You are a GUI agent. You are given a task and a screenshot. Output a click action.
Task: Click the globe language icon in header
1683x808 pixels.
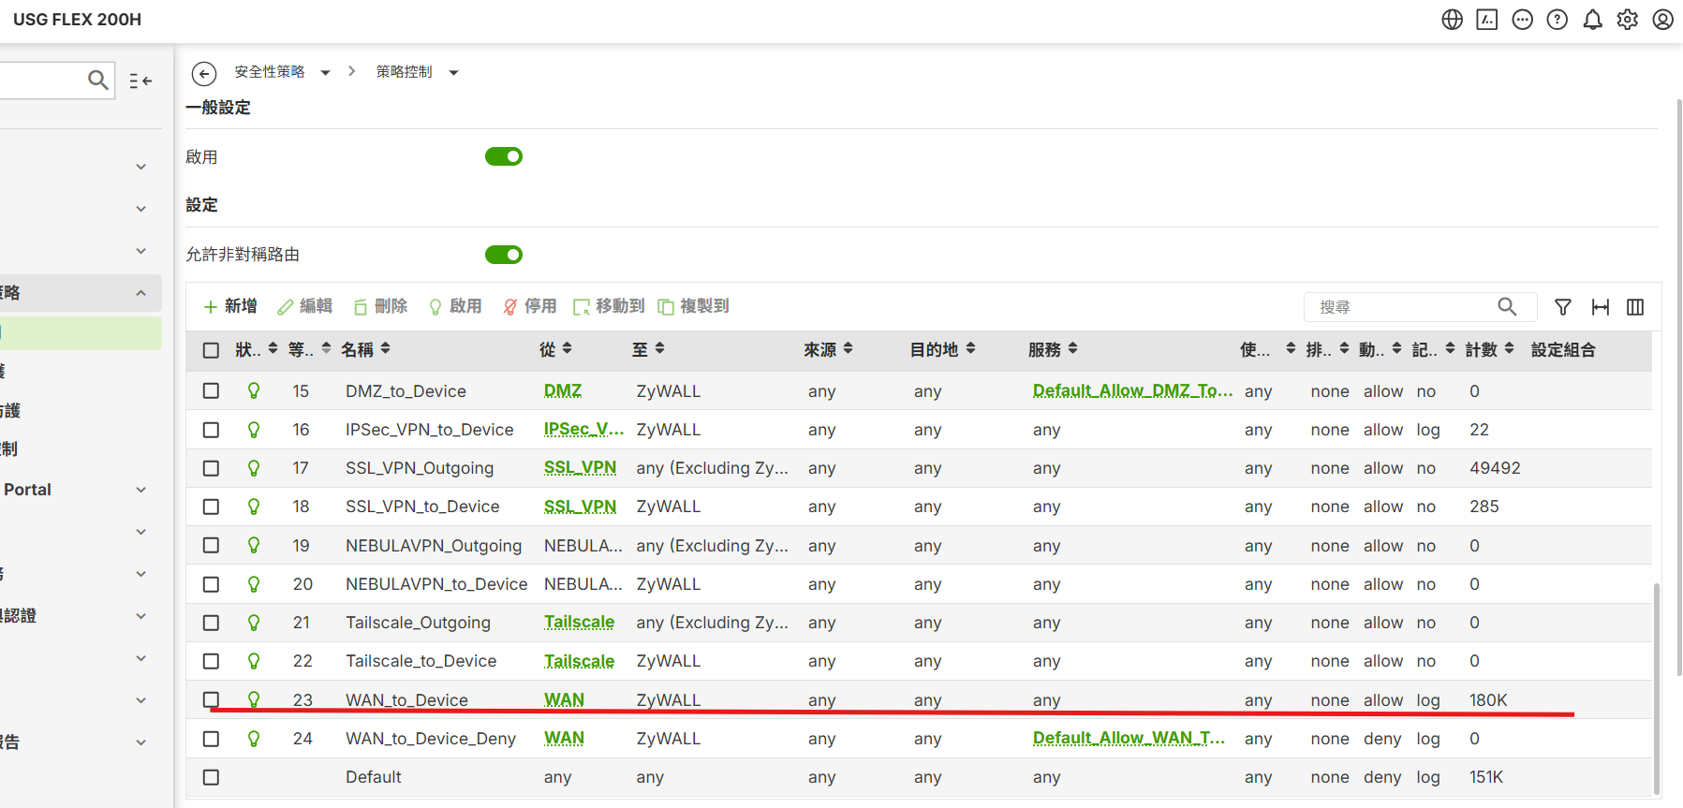tap(1452, 20)
